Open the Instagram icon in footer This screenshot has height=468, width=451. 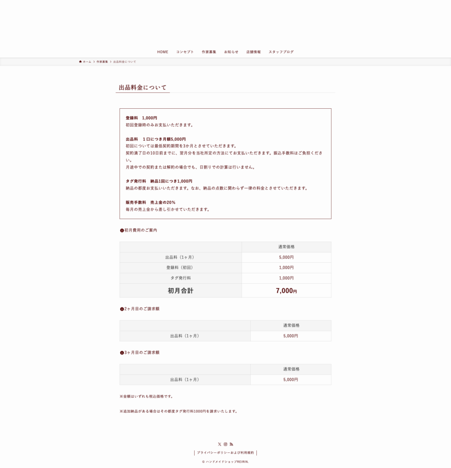pos(225,444)
